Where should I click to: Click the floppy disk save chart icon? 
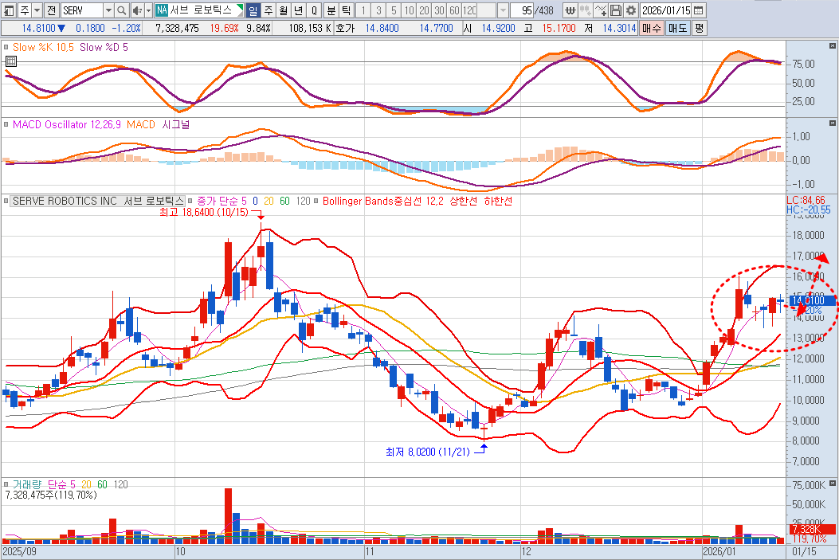click(x=616, y=10)
